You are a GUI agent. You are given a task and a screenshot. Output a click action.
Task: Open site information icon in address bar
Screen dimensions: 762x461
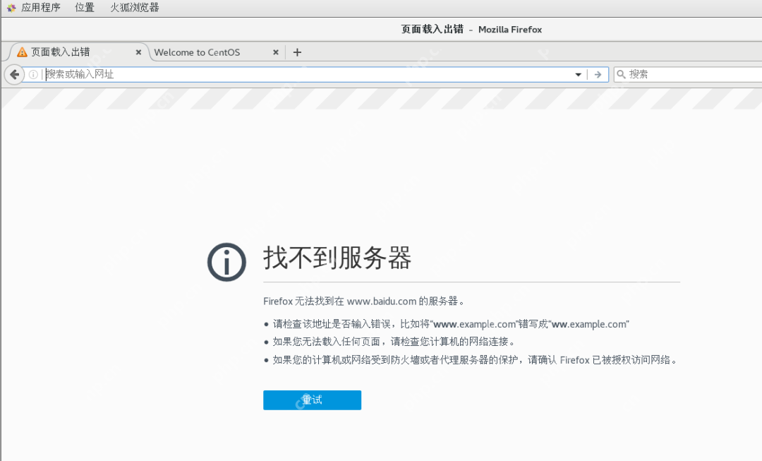tap(33, 74)
